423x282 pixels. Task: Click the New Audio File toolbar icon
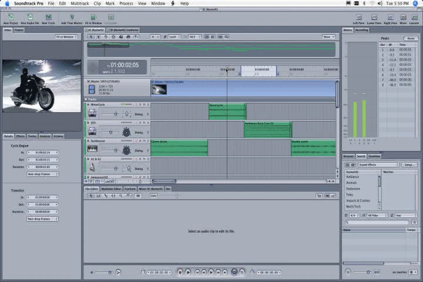click(x=30, y=18)
